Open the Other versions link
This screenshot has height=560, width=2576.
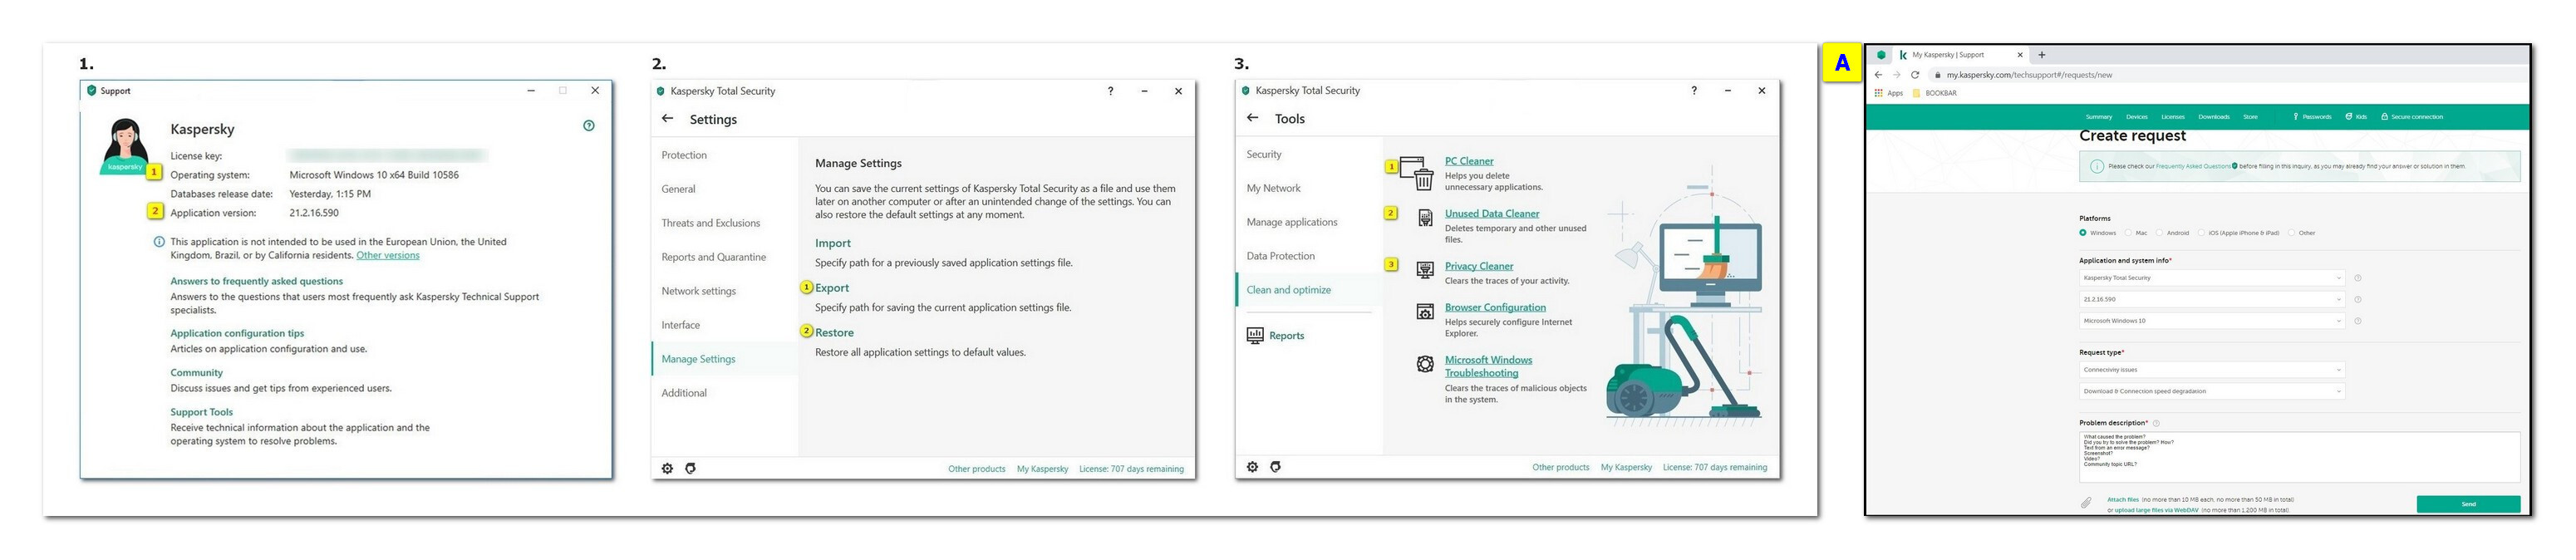click(x=388, y=255)
